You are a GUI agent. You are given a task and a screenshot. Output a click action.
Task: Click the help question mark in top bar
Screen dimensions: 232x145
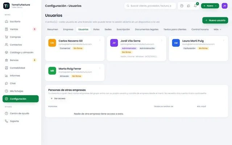[182, 6]
